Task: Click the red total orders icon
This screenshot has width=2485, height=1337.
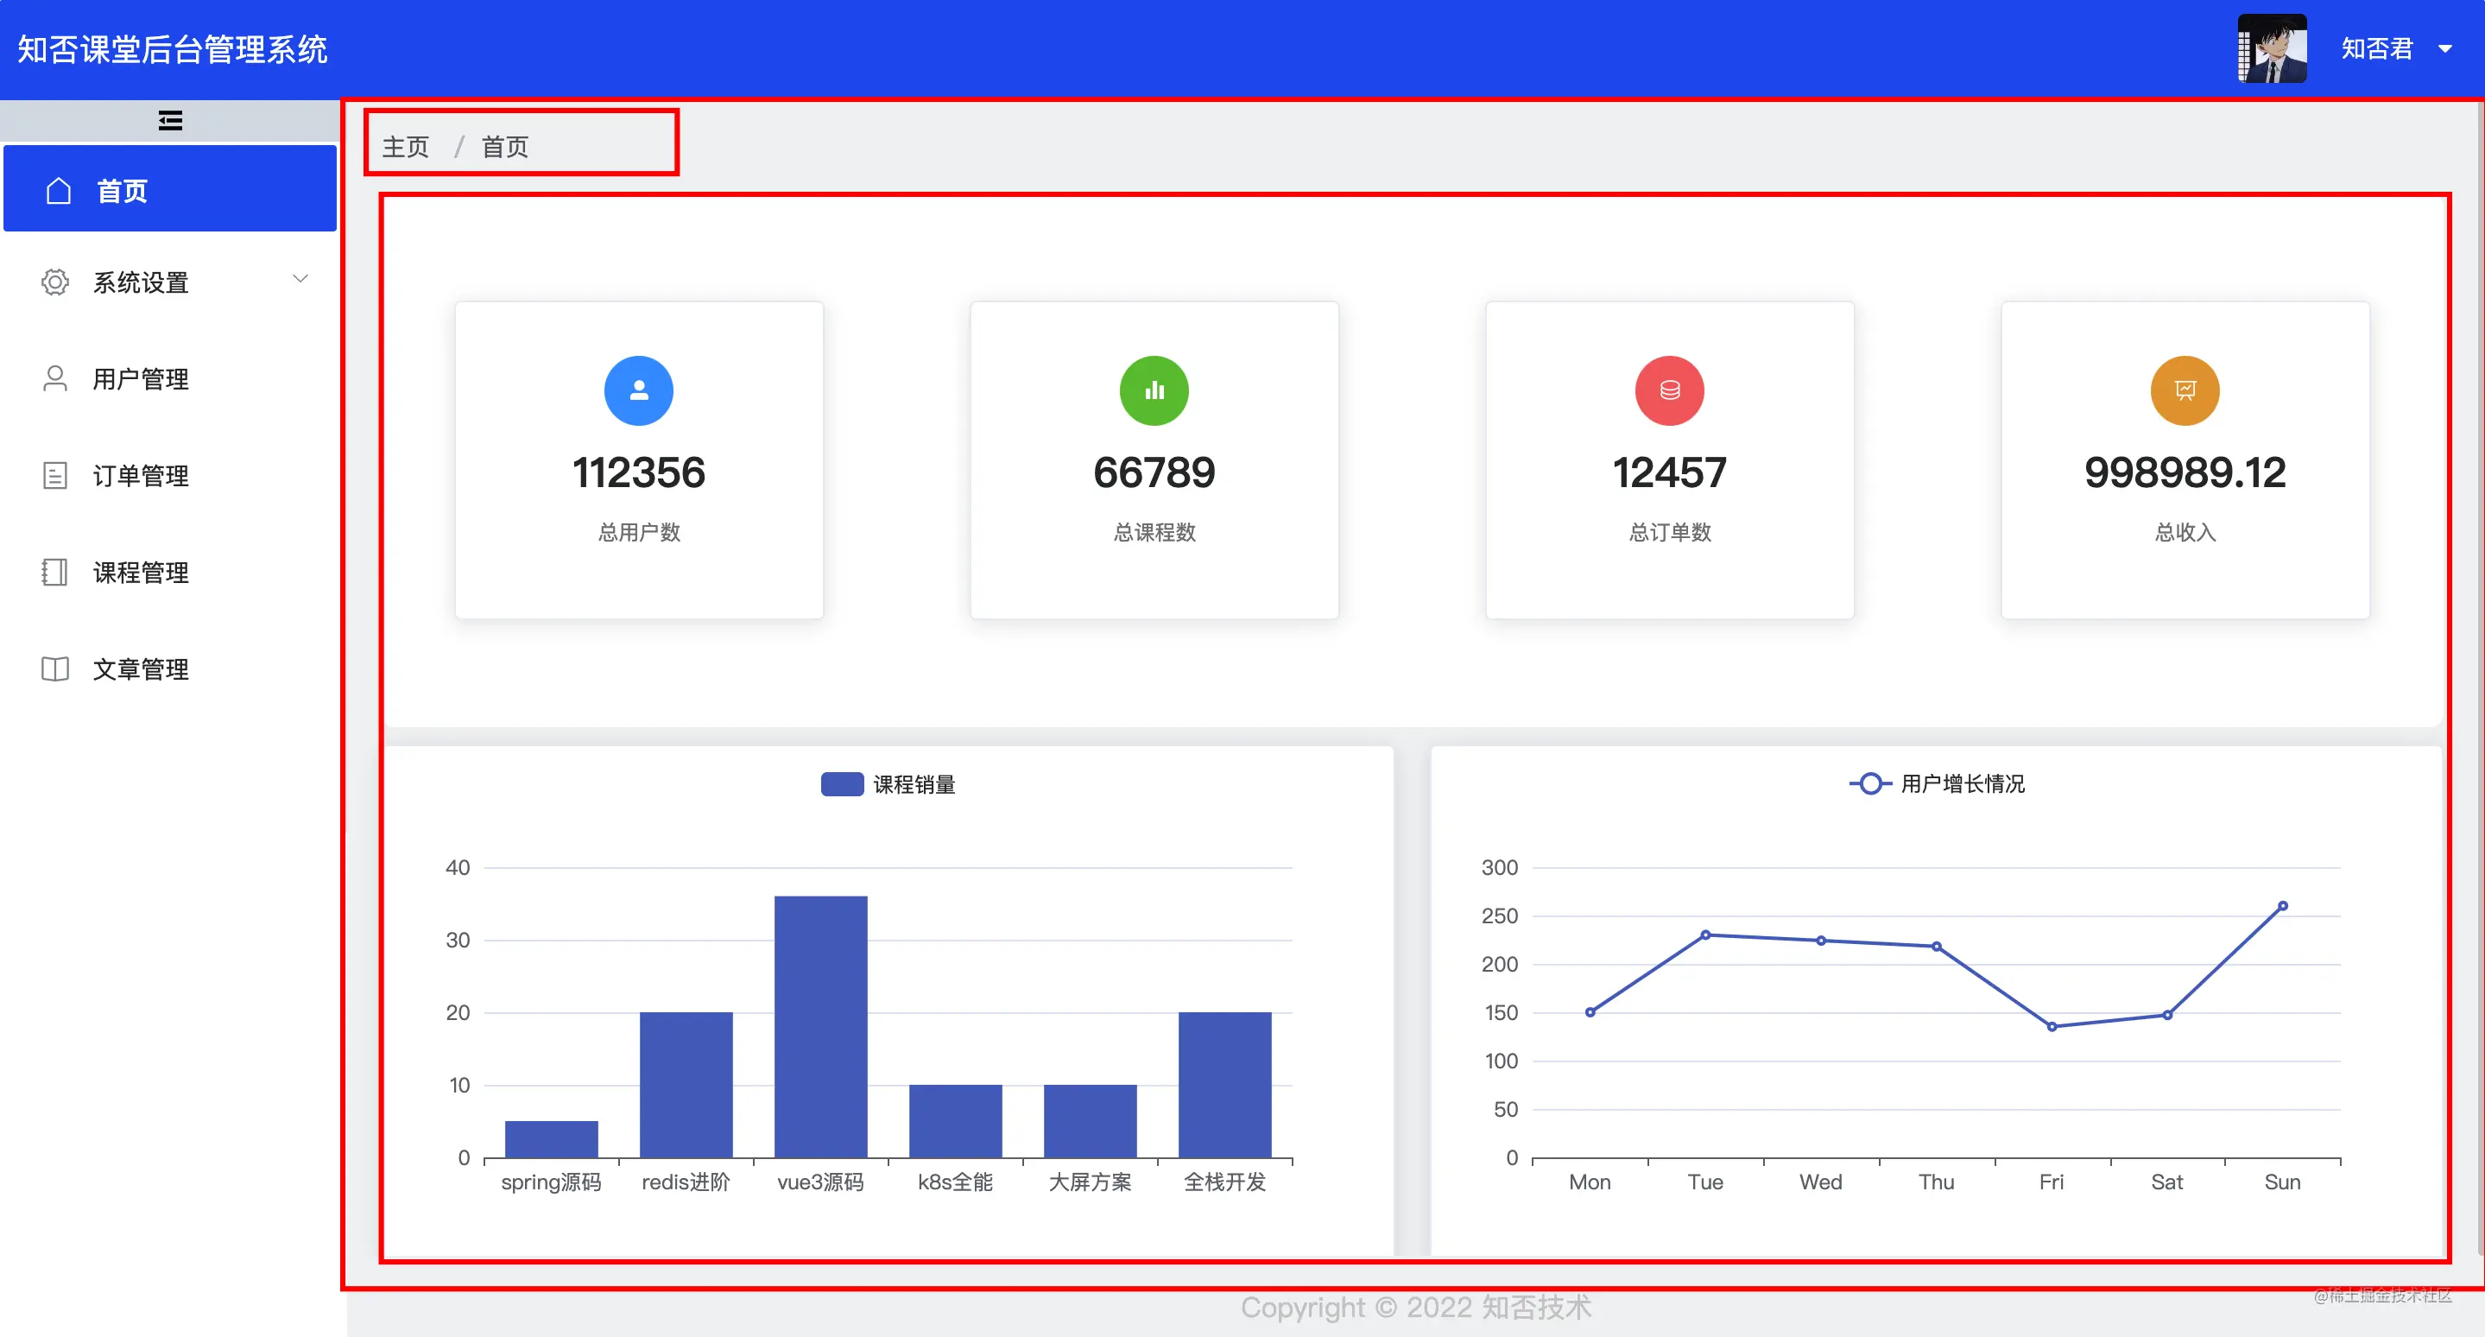Action: coord(1669,390)
